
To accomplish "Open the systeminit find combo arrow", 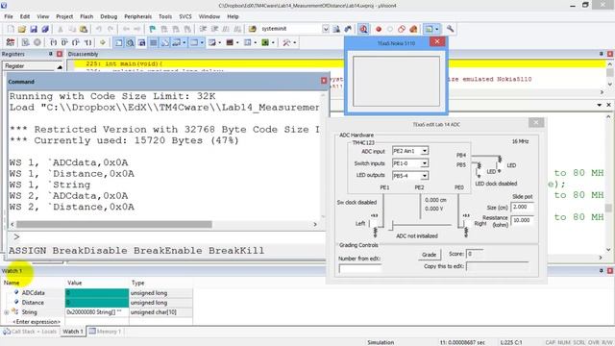I will (x=326, y=29).
